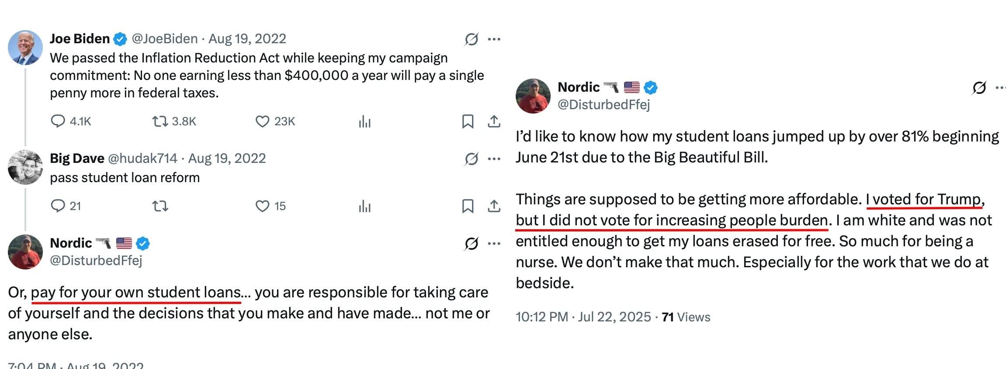Image resolution: width=1006 pixels, height=369 pixels.
Task: Open Grok icon on Joe Biden's tweet
Action: coord(471,39)
